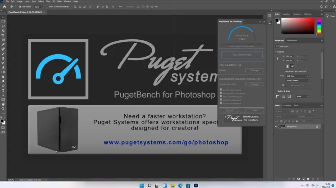336x188 pixels.
Task: Select the Brush tool
Action: pyautogui.click(x=3, y=54)
